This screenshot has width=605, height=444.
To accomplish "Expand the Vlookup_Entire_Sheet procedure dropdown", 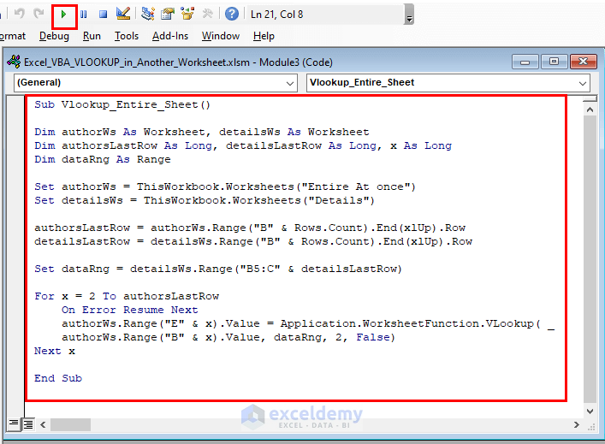I will (x=583, y=83).
